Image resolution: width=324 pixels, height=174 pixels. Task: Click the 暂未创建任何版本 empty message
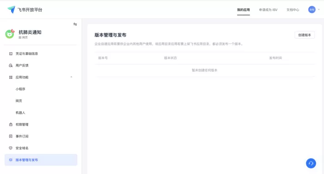coord(205,70)
